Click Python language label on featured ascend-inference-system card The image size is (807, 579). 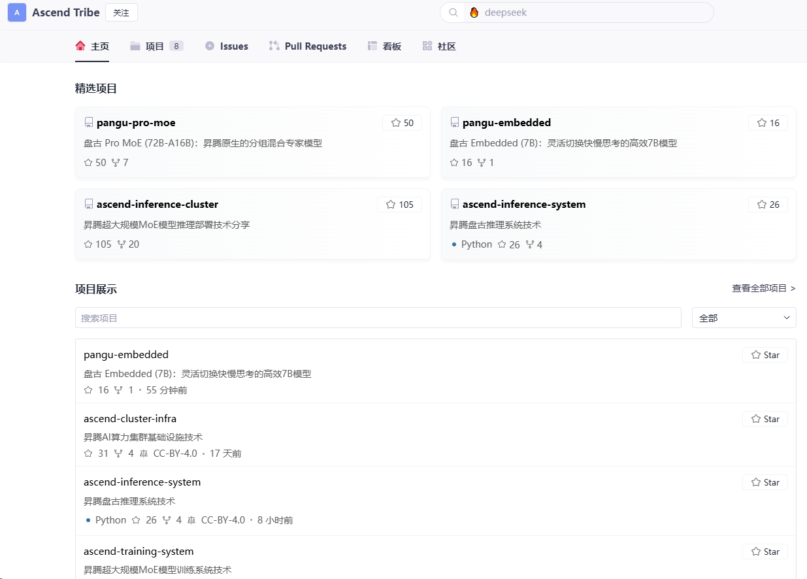tap(476, 244)
